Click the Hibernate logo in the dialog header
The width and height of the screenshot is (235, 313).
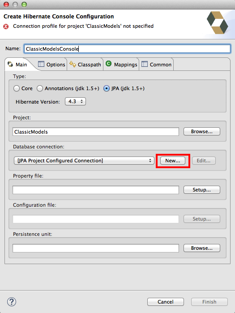coord(217,22)
